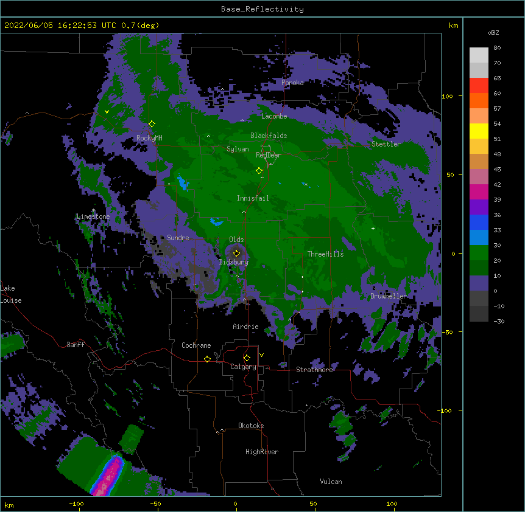The height and width of the screenshot is (512, 525).
Task: Click the RedDeer city label
Action: [x=269, y=155]
